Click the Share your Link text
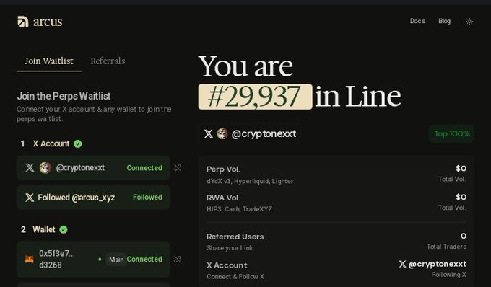 click(230, 248)
